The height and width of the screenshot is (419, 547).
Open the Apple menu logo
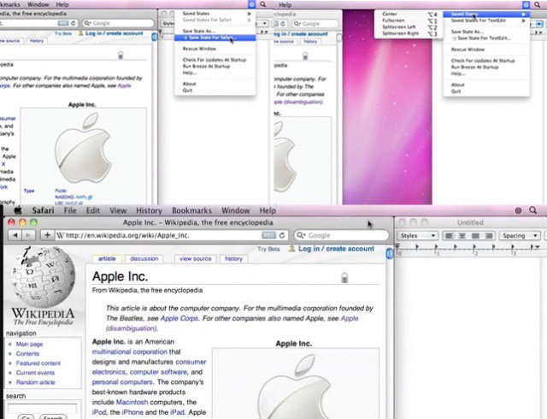pyautogui.click(x=16, y=210)
